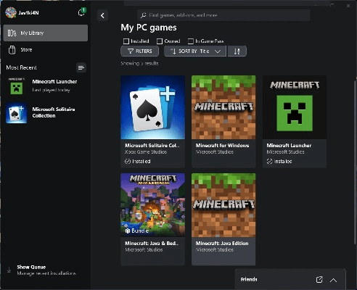Open the Store in sidebar
Screen dimensions: 357x290
point(46,50)
